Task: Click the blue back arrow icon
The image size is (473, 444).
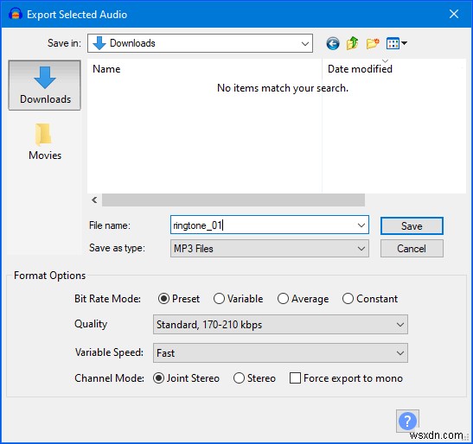Action: (x=333, y=44)
